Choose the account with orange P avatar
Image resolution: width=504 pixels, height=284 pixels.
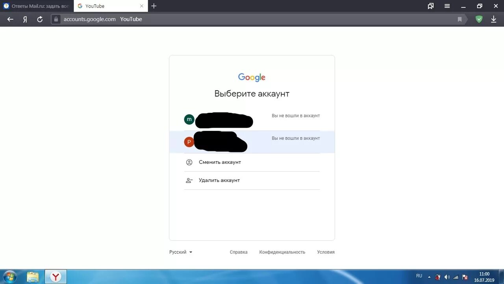point(252,142)
